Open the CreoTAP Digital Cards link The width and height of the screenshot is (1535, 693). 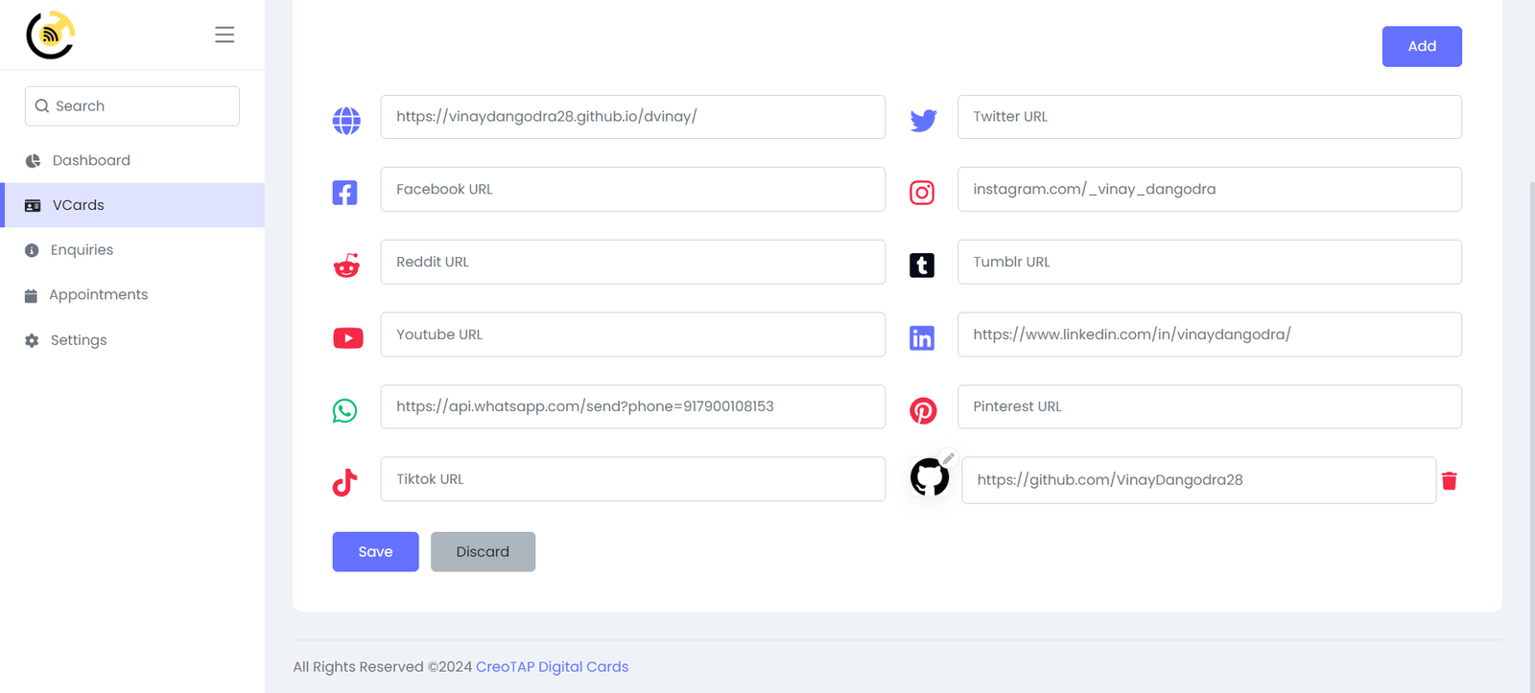pyautogui.click(x=553, y=667)
